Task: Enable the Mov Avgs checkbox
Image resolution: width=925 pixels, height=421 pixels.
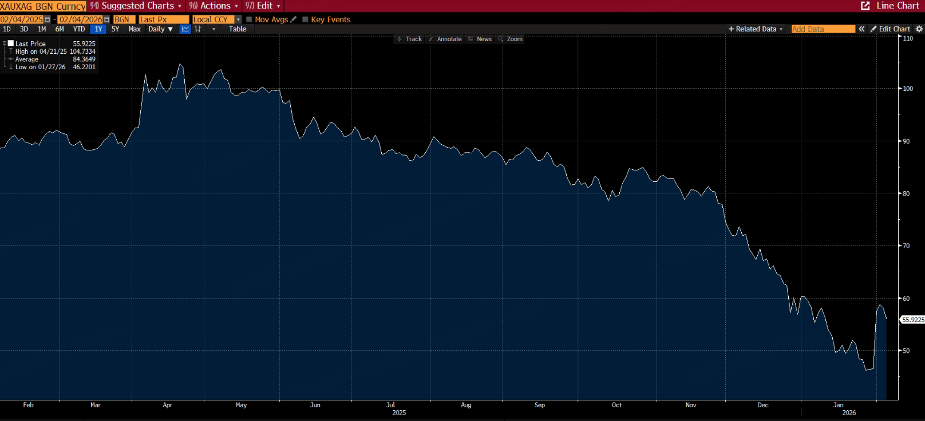Action: pos(249,19)
